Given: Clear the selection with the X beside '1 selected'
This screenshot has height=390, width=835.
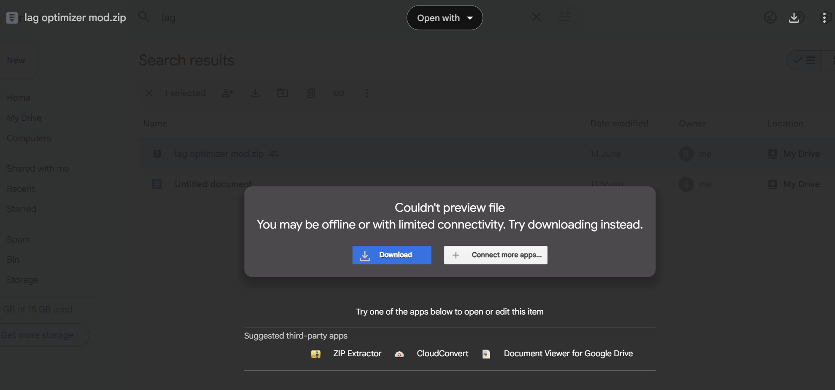Looking at the screenshot, I should pos(149,93).
